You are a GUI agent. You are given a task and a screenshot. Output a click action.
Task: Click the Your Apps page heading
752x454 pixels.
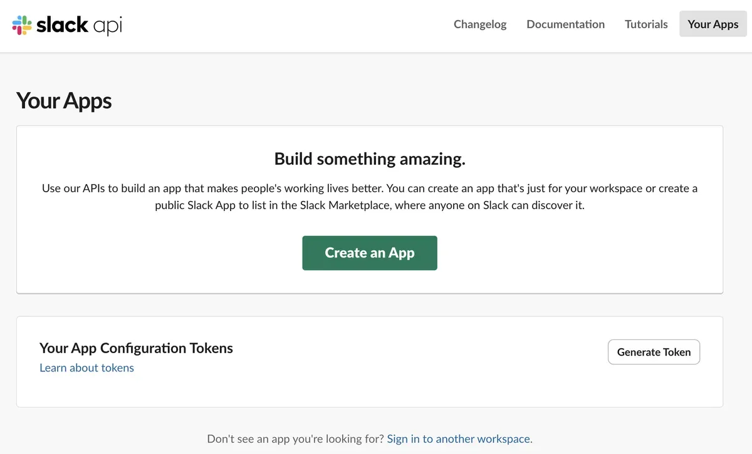[64, 100]
